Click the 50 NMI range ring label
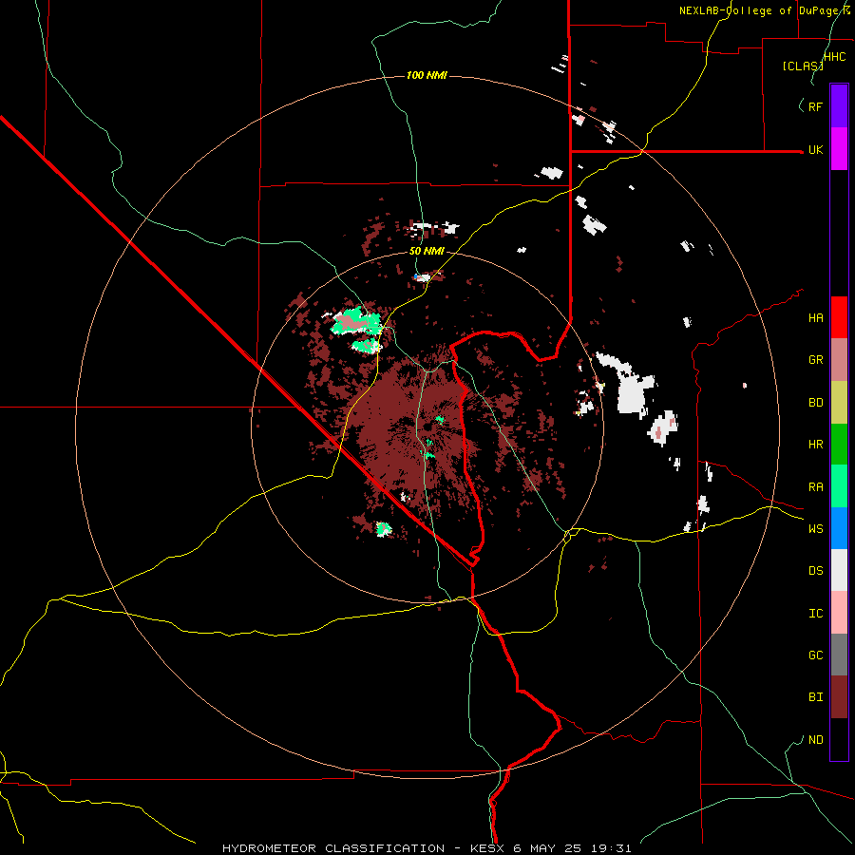Image resolution: width=855 pixels, height=855 pixels. click(427, 252)
